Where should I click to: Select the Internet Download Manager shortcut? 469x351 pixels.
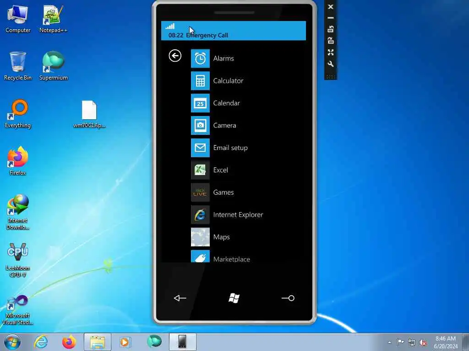(x=18, y=212)
